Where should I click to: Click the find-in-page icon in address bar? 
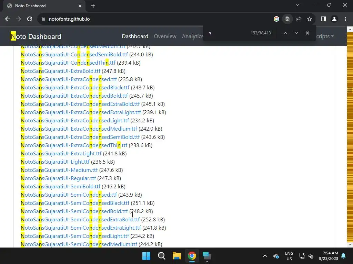pos(288,19)
